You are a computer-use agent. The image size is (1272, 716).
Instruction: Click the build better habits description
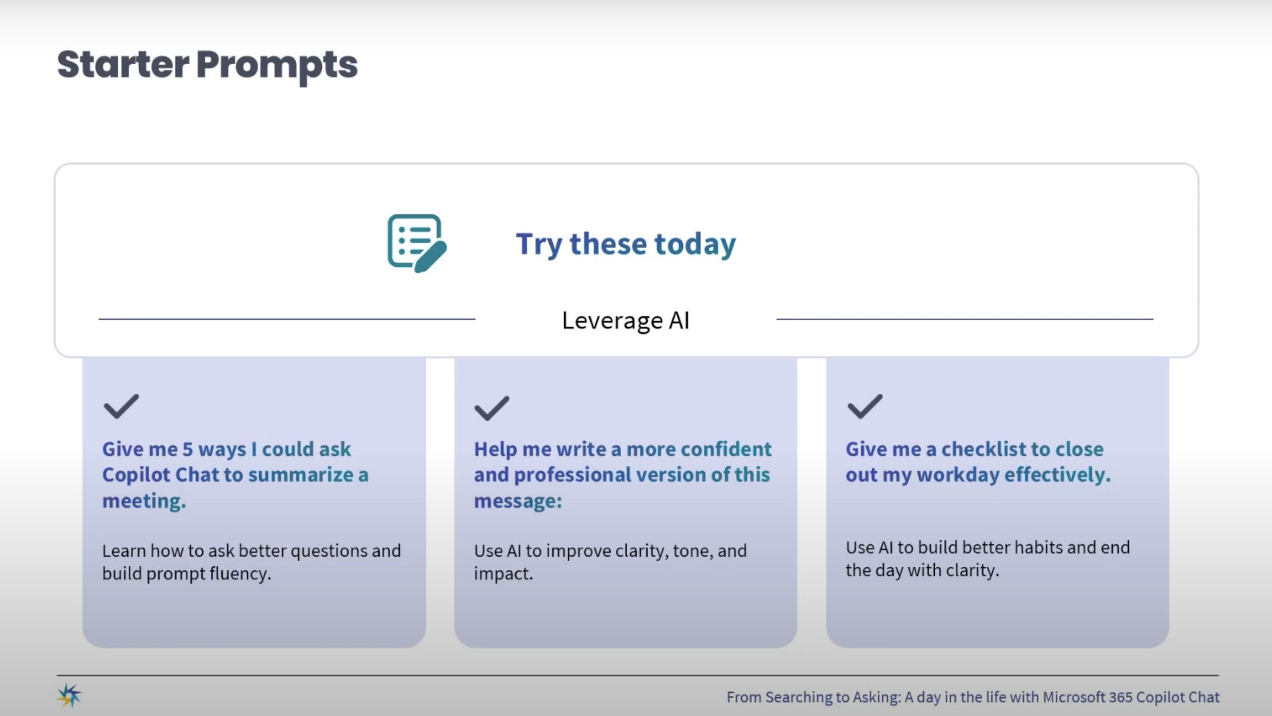coord(988,559)
